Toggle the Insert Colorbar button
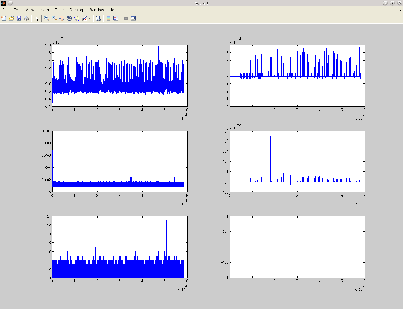The image size is (403, 309). (x=108, y=19)
